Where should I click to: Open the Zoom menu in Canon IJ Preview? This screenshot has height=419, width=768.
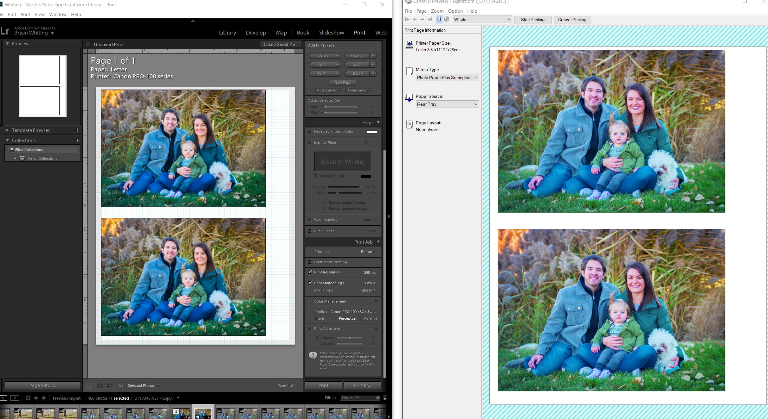tap(437, 11)
